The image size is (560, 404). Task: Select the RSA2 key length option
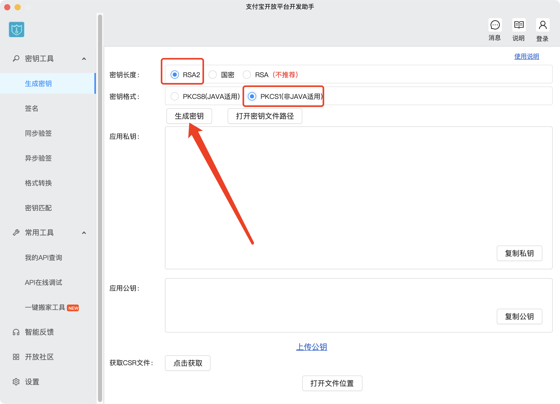pos(175,75)
